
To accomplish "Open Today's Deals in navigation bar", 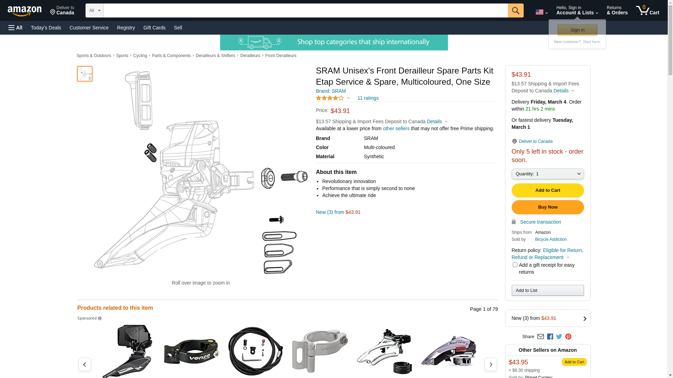I will click(x=46, y=28).
